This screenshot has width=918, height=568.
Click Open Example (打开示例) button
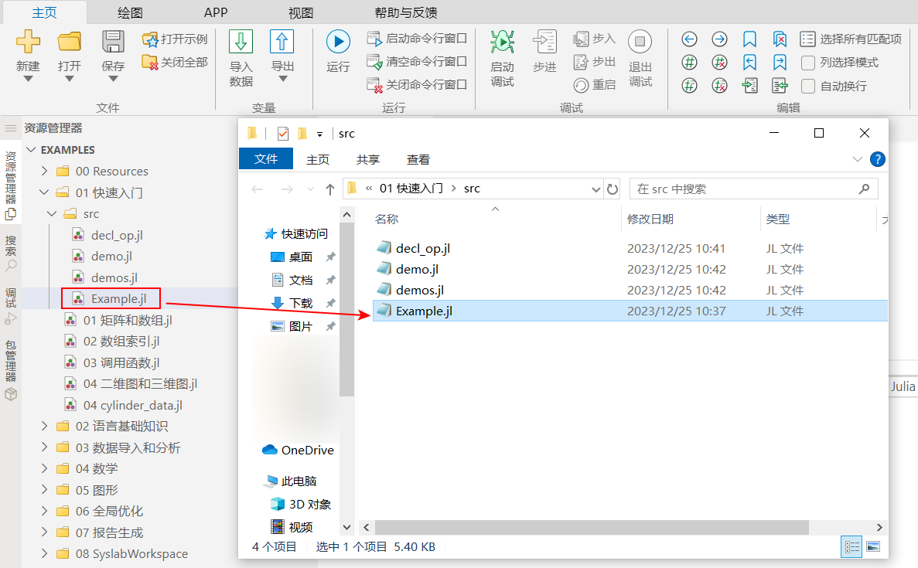click(x=175, y=39)
